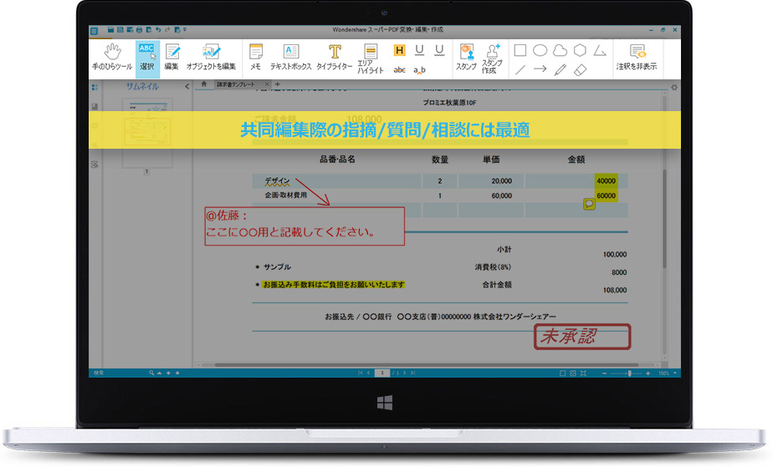Image resolution: width=773 pixels, height=467 pixels.
Task: Select the 未承認 stamp
Action: (582, 337)
